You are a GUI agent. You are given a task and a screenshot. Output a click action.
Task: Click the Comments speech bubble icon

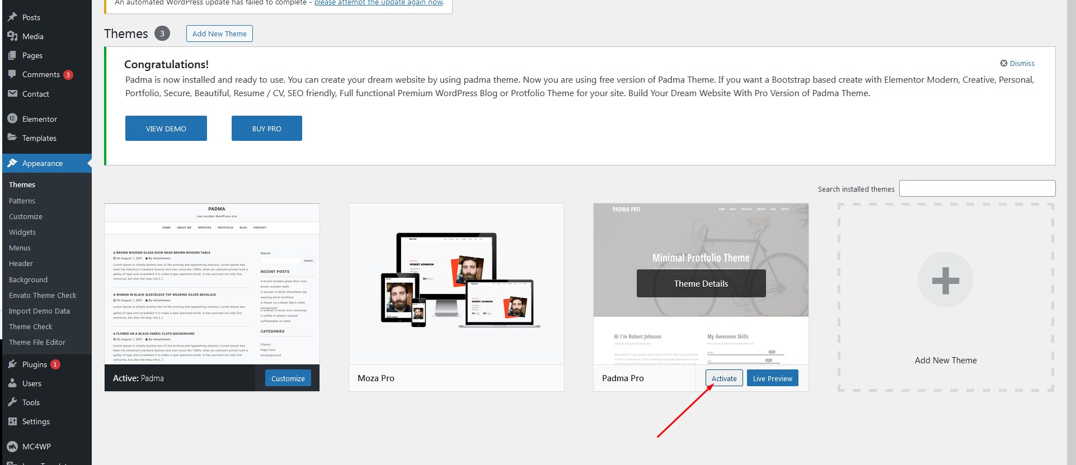[12, 74]
